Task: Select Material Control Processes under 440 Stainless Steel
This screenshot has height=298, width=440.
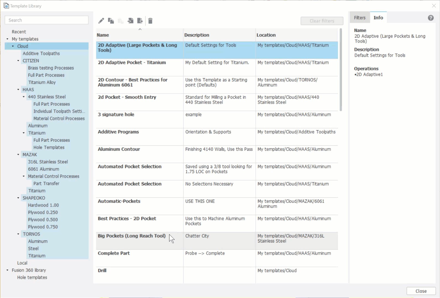Action: click(59, 118)
